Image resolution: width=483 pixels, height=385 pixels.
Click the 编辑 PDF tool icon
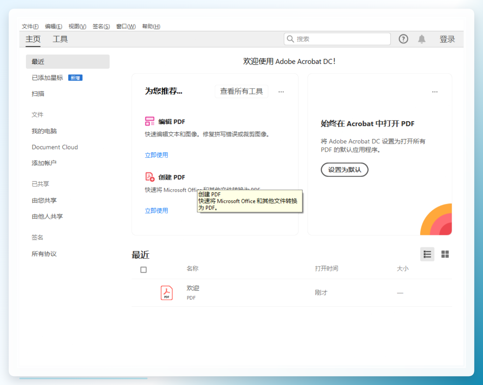150,121
